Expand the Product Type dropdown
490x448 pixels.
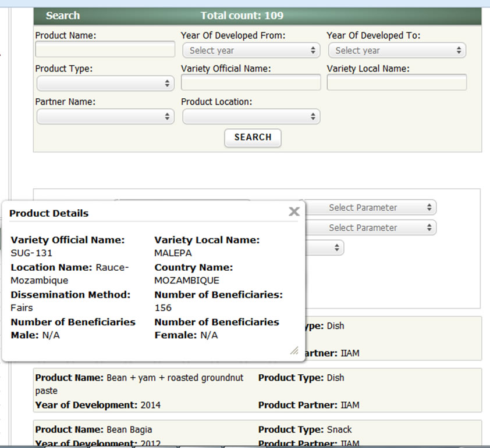(x=105, y=84)
